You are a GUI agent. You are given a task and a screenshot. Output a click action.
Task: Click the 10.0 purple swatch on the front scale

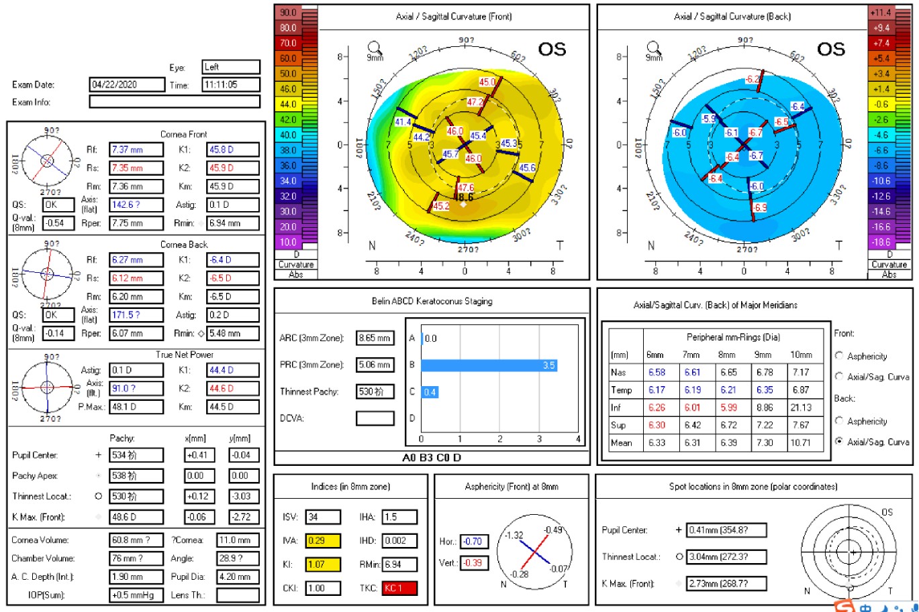288,241
